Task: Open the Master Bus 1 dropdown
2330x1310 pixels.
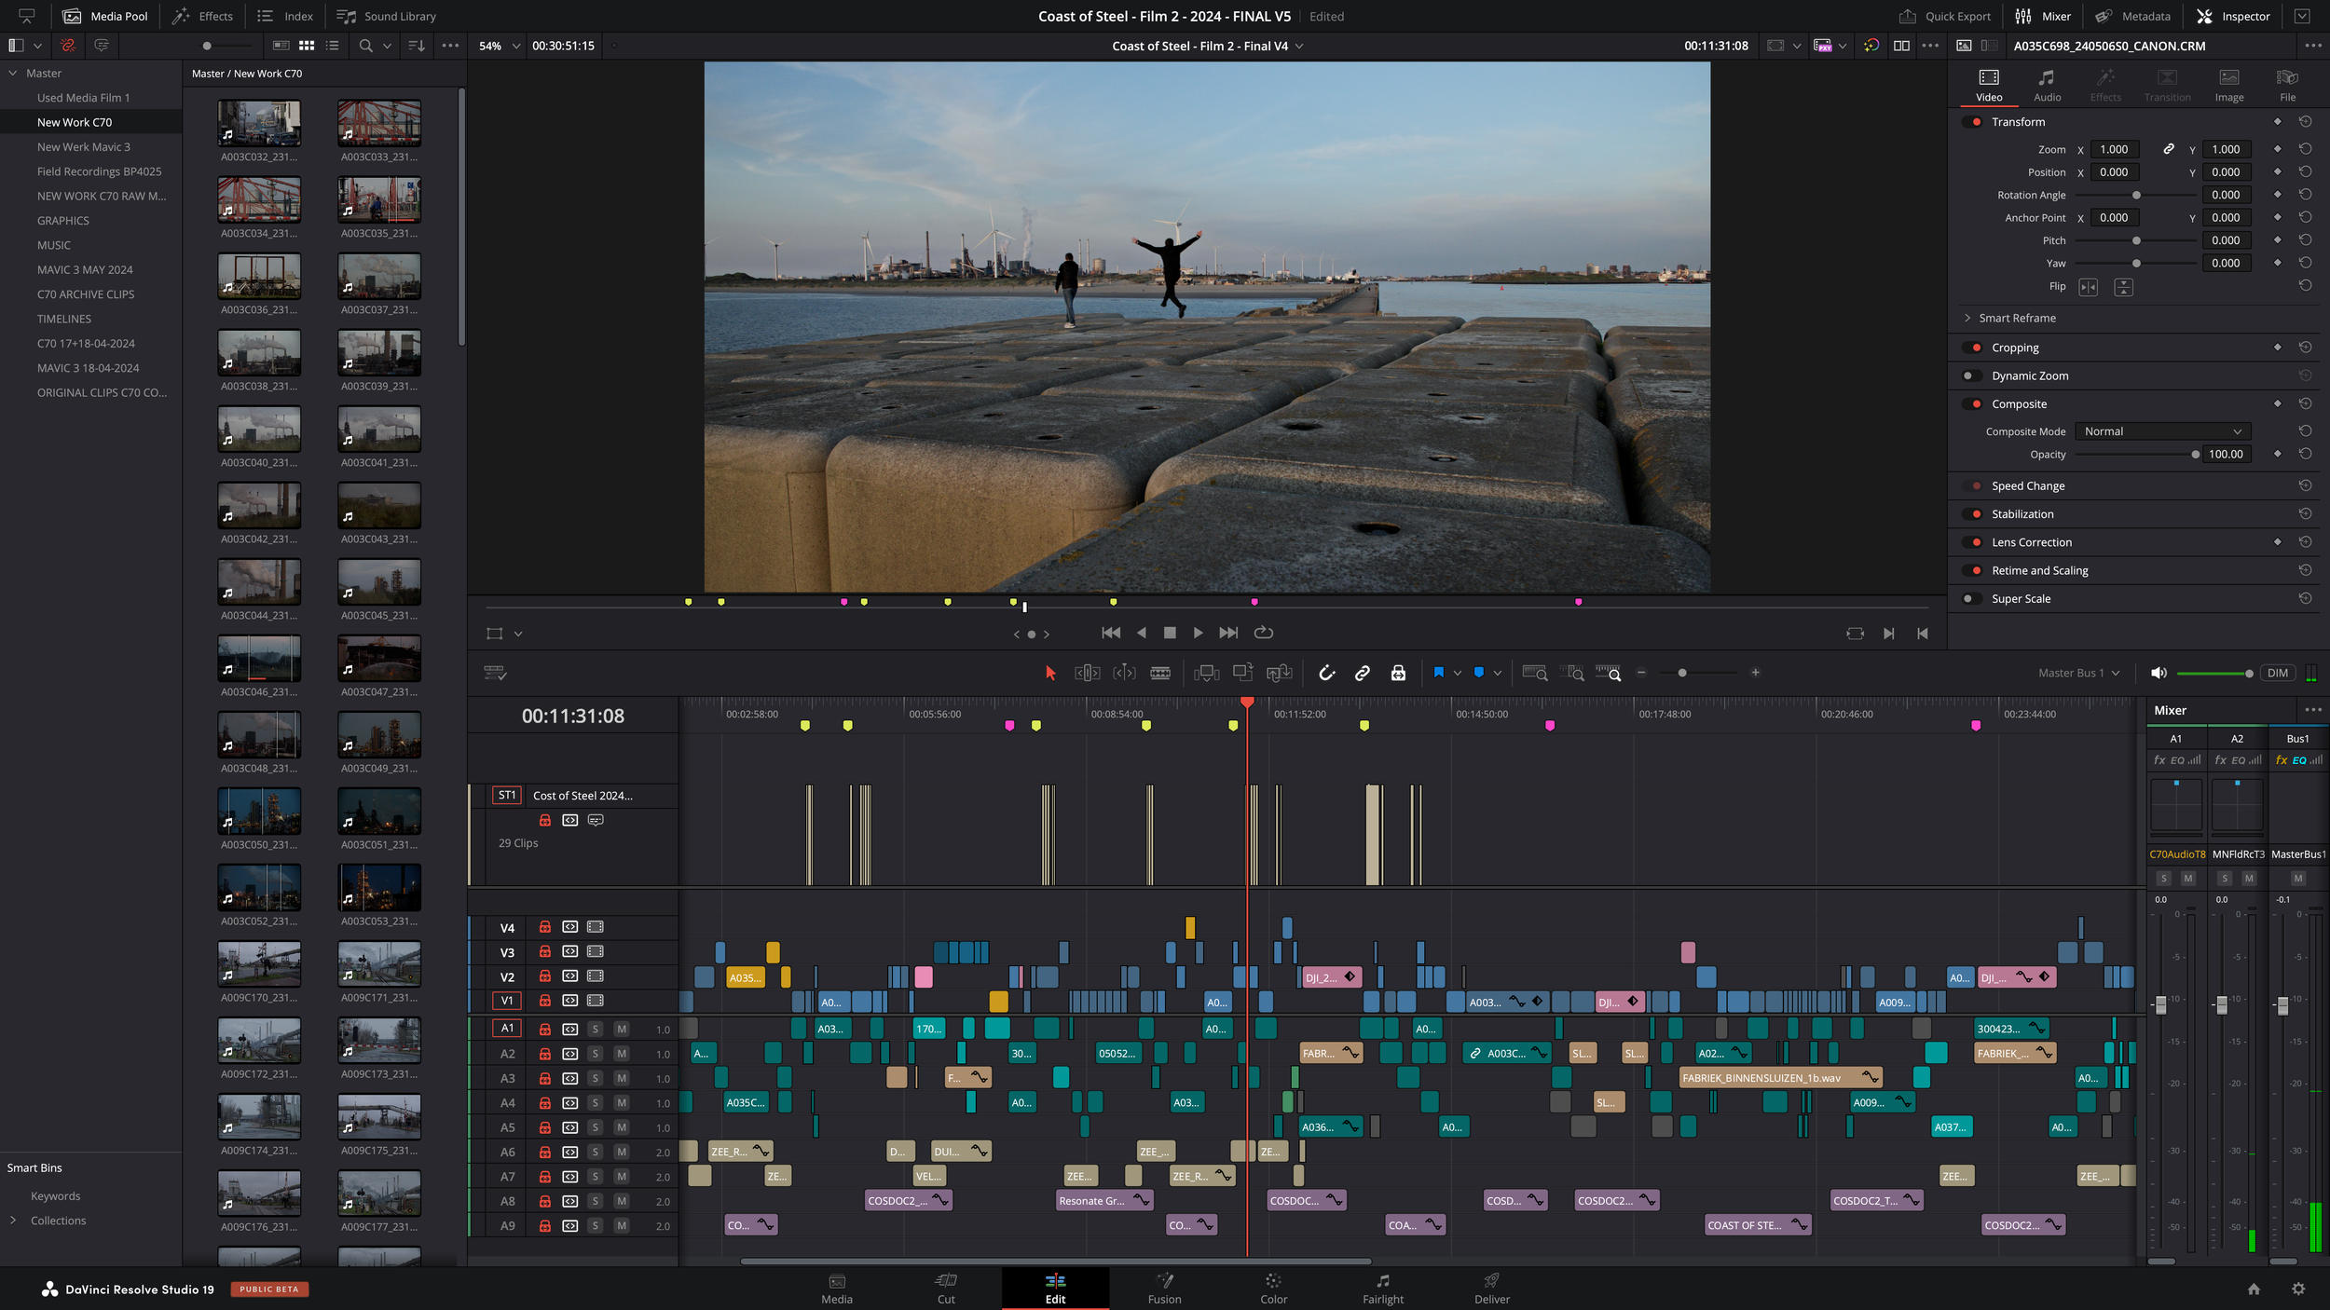Action: (2079, 673)
